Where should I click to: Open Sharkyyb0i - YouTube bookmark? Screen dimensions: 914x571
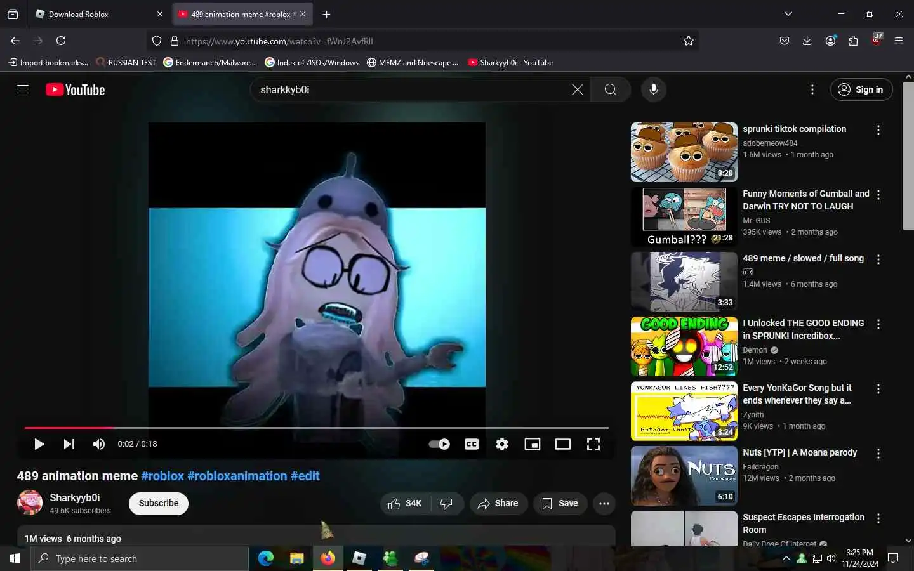pos(510,62)
